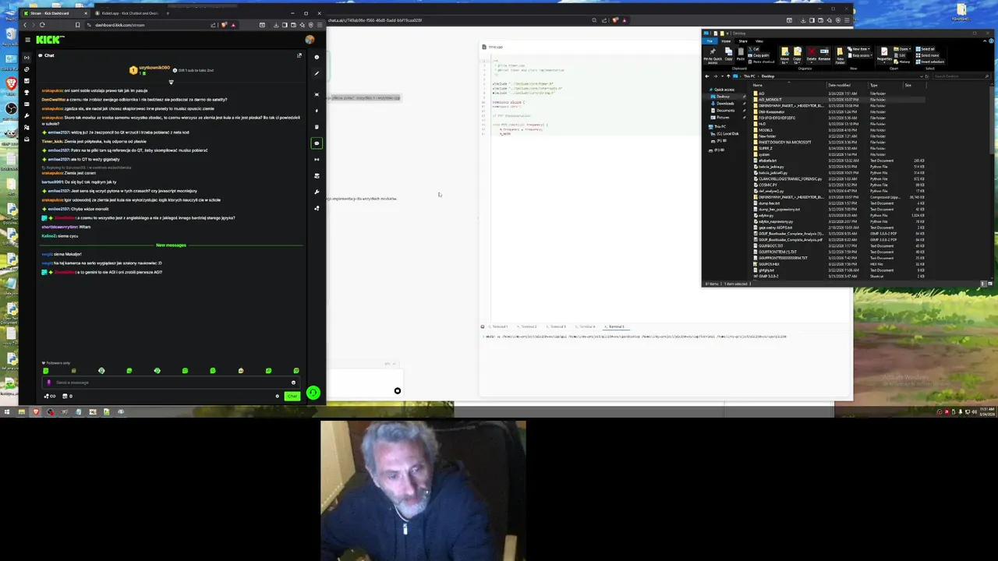Open View ribbon tab in Explorer
This screenshot has width=998, height=561.
[759, 41]
